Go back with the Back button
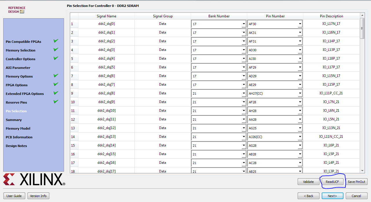 308,196
